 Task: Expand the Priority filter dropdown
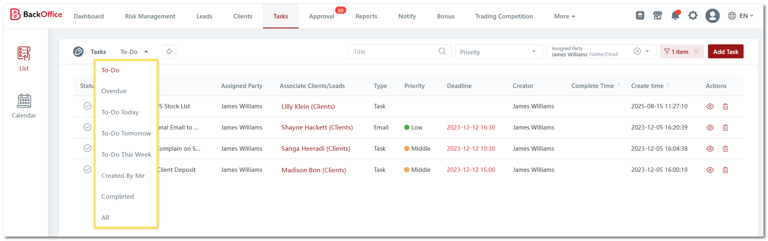point(498,52)
